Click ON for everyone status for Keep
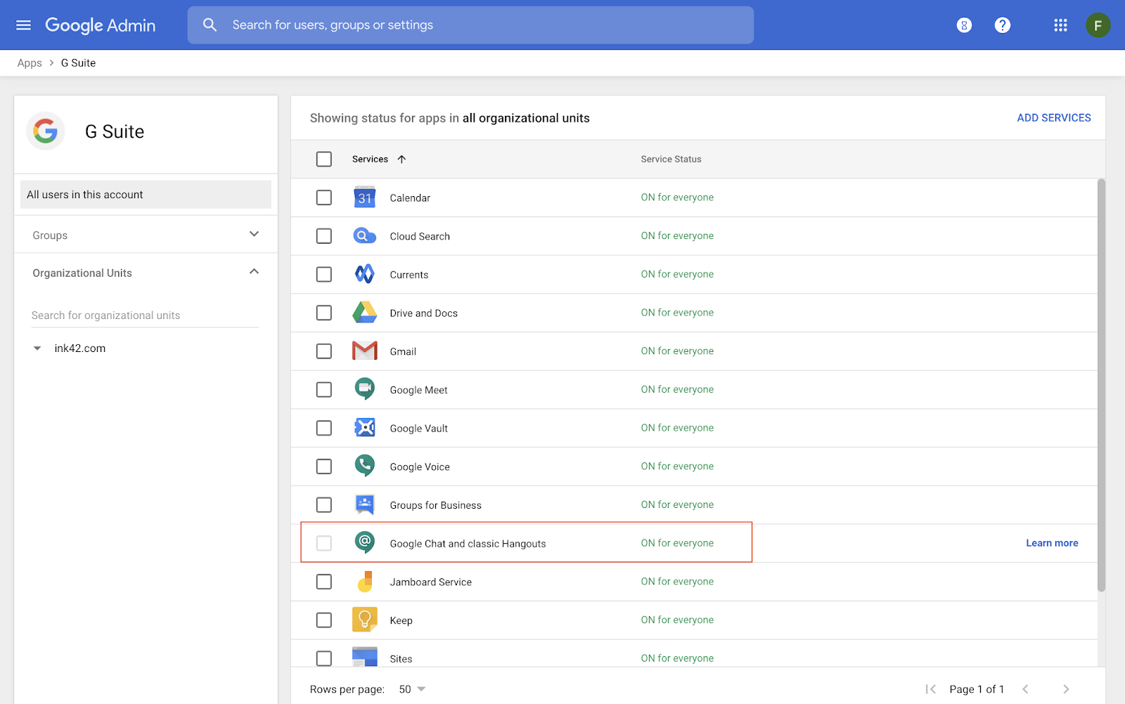Image resolution: width=1125 pixels, height=704 pixels. pos(677,620)
